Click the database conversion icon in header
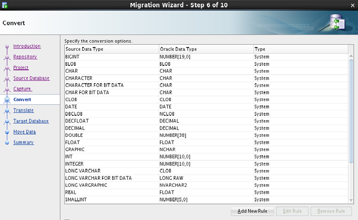The height and width of the screenshot is (220, 358). coord(338,22)
